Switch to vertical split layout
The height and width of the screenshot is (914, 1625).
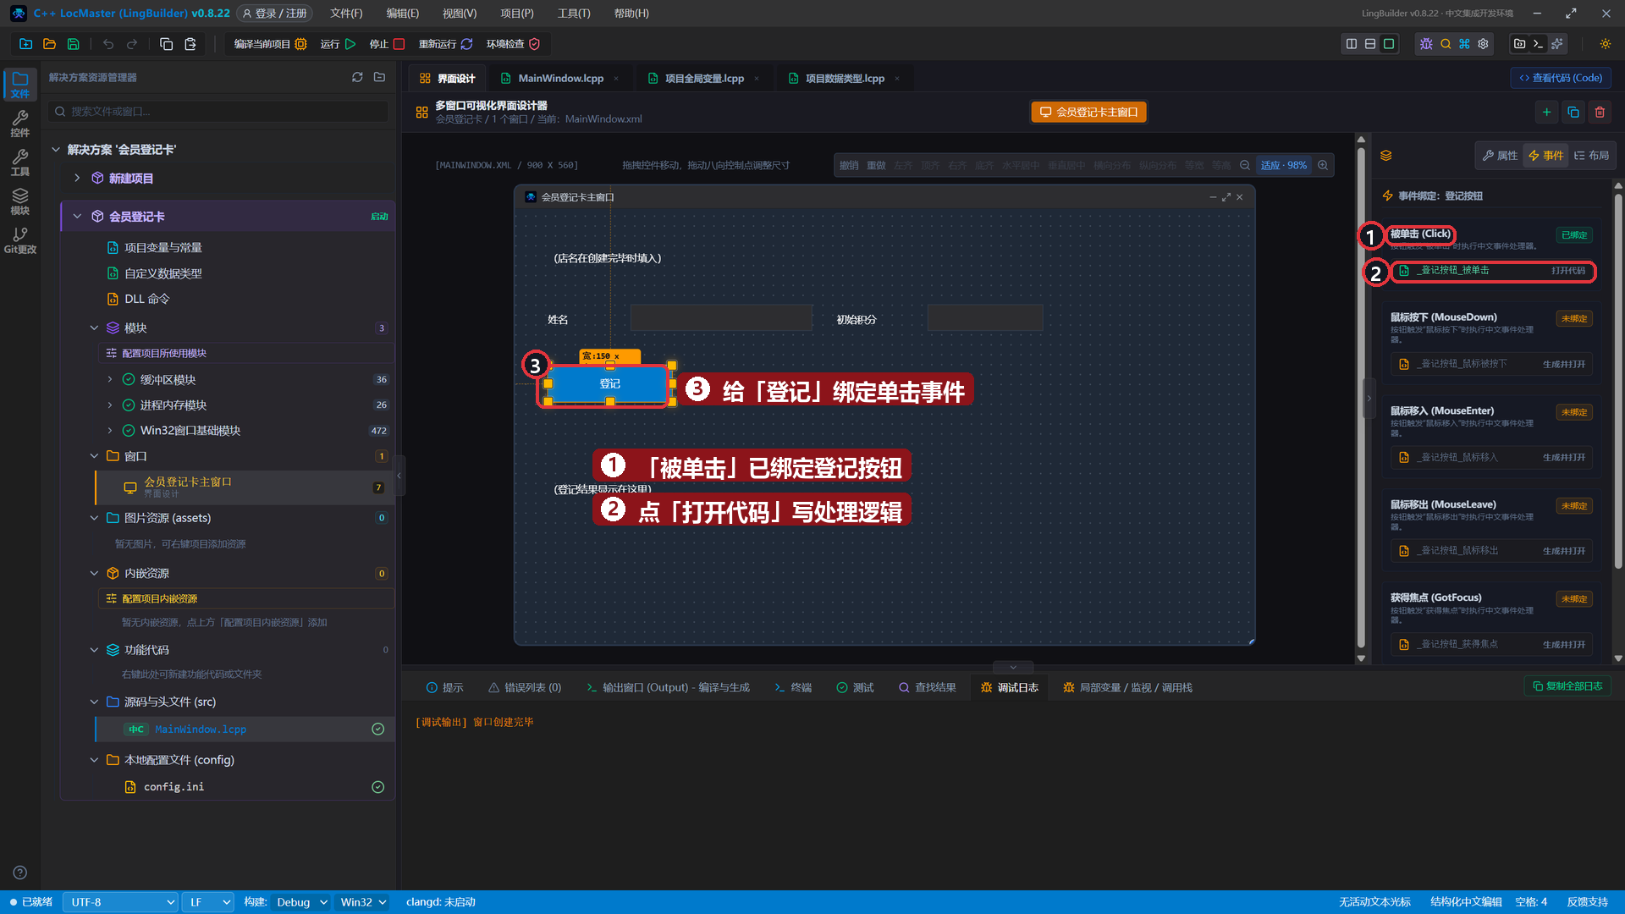tap(1352, 44)
